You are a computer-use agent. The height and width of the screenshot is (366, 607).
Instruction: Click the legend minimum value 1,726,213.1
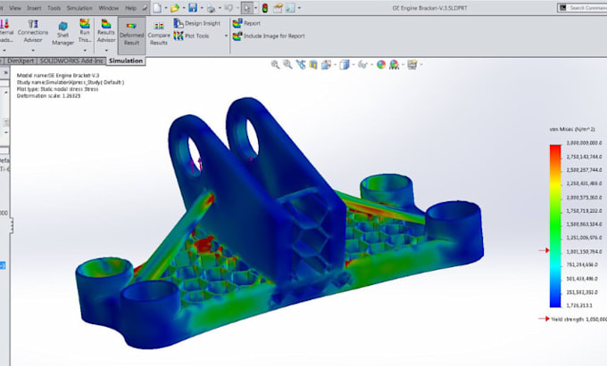(x=579, y=305)
